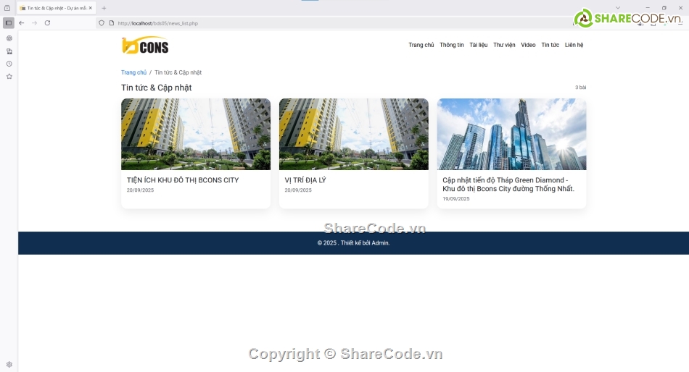Open the AI chatbot sidebar panel
This screenshot has width=689, height=372.
pyautogui.click(x=9, y=38)
